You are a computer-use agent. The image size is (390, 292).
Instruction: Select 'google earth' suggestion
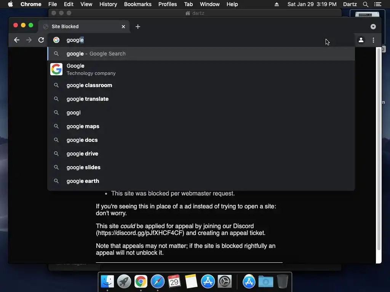[x=201, y=181]
